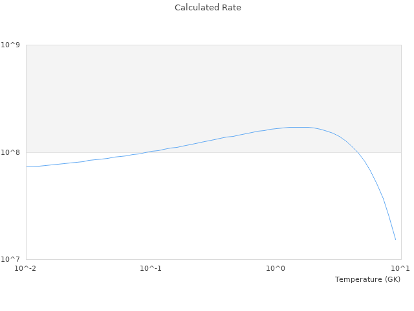The image size is (414, 311).
Task: Click the 10^8 y-axis tick label
Action: pyautogui.click(x=12, y=152)
